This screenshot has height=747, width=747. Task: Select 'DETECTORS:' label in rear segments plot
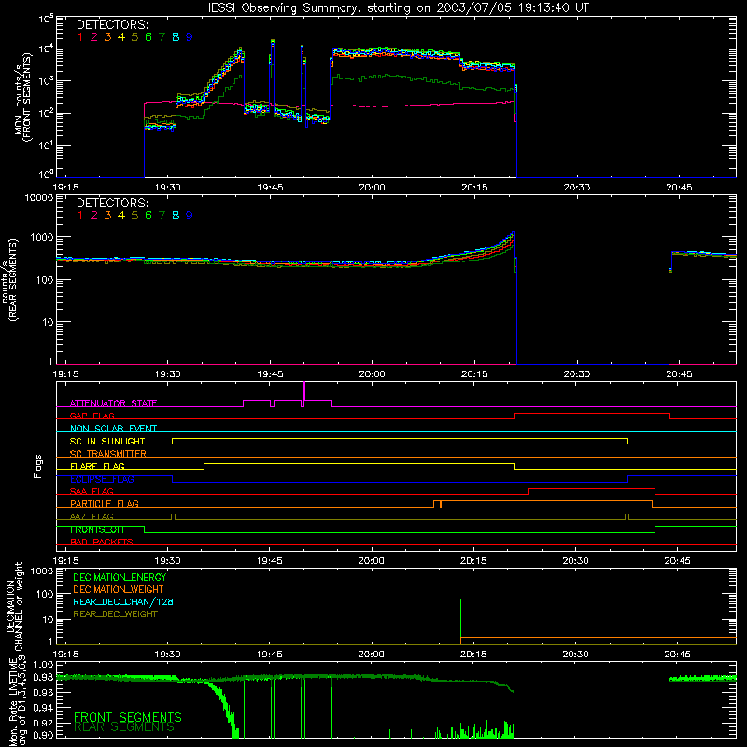[x=113, y=203]
